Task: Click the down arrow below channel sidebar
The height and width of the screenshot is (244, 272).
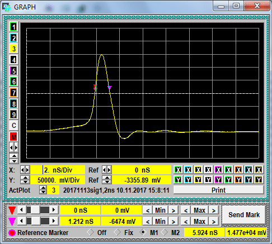Action: pyautogui.click(x=14, y=161)
